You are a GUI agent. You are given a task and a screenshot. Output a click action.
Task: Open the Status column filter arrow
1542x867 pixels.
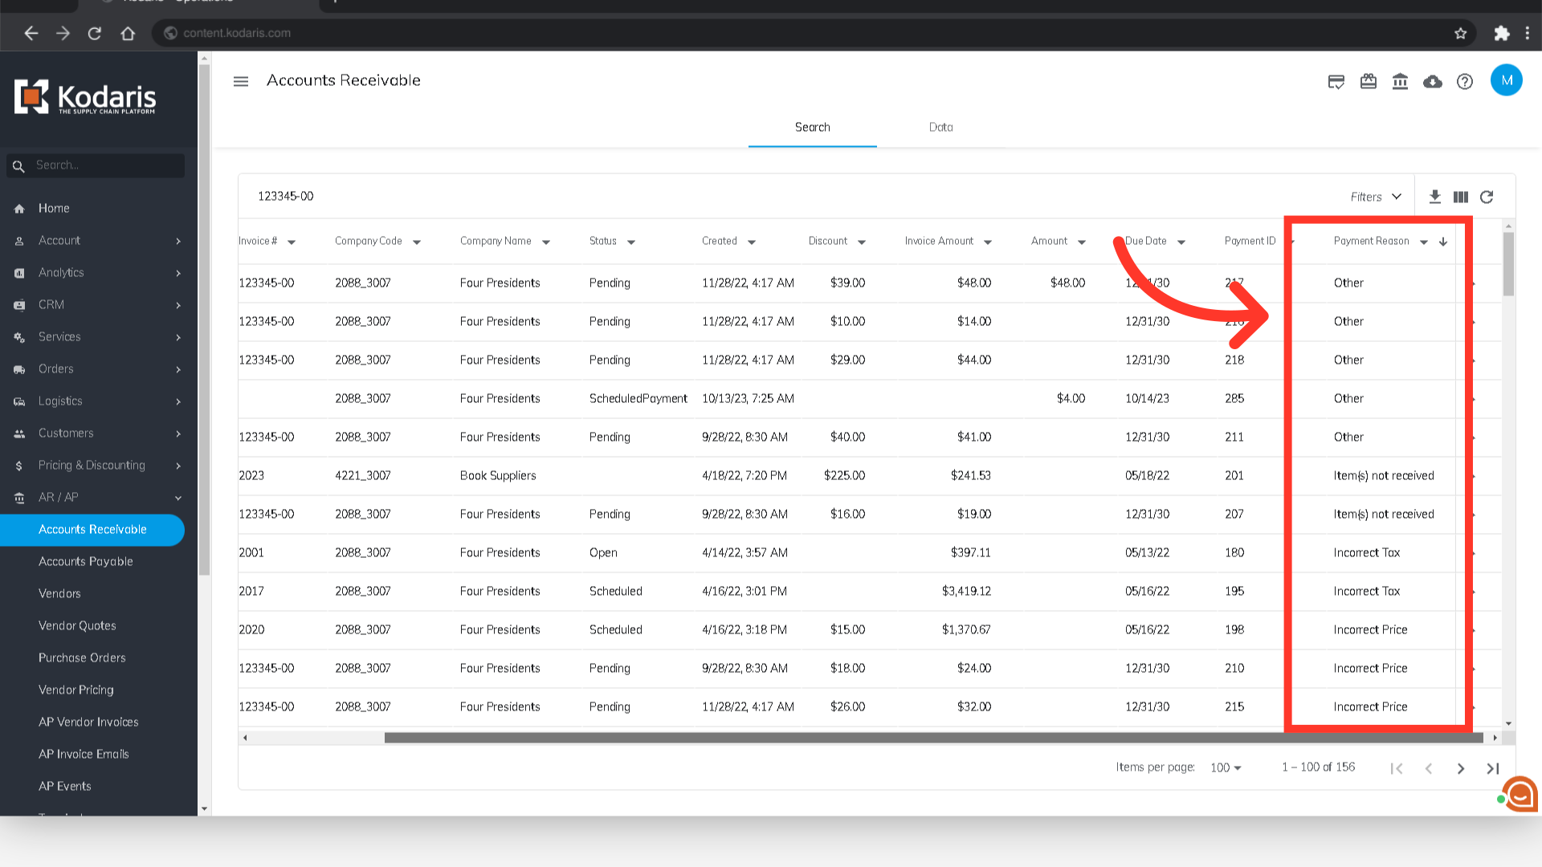coord(631,242)
